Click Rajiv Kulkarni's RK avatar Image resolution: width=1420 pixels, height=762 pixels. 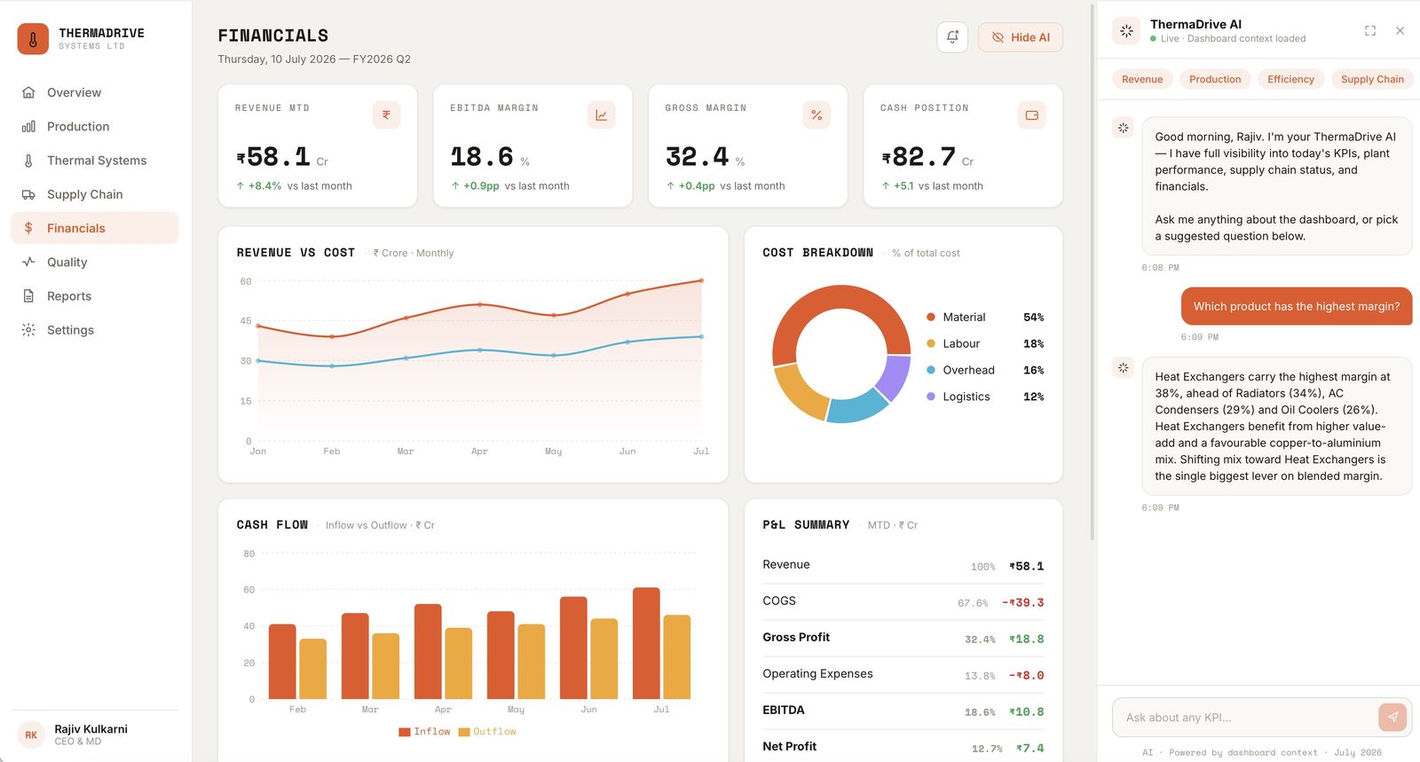click(31, 735)
